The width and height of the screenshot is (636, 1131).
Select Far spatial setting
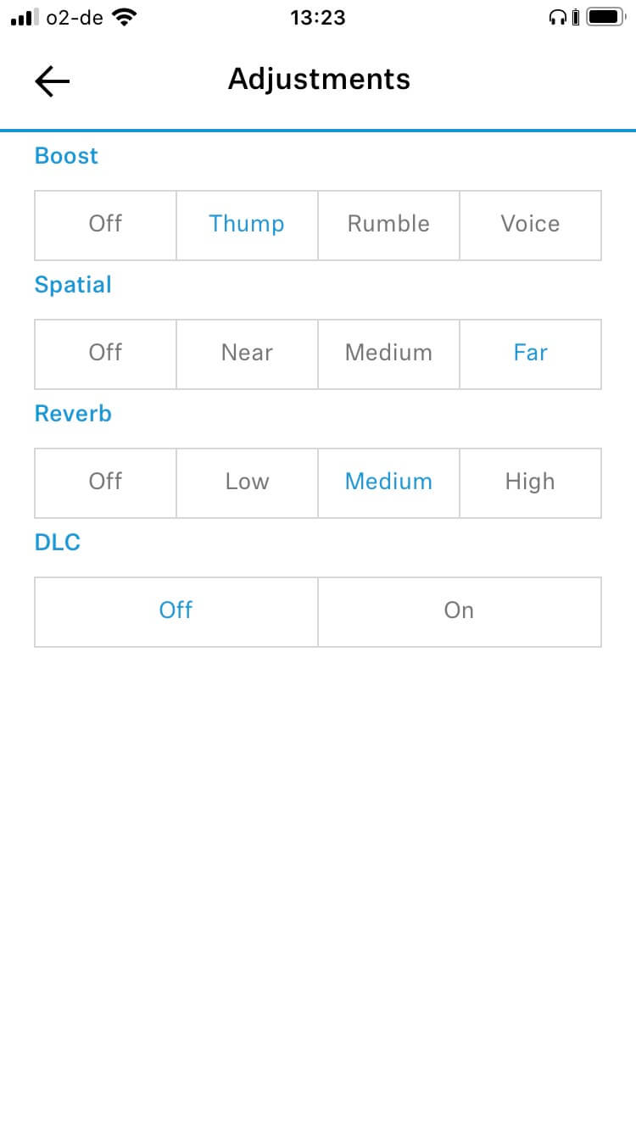point(530,354)
